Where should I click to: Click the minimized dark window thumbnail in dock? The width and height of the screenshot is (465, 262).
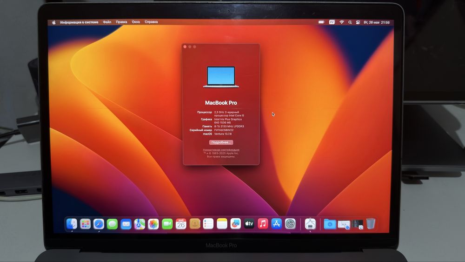357,224
